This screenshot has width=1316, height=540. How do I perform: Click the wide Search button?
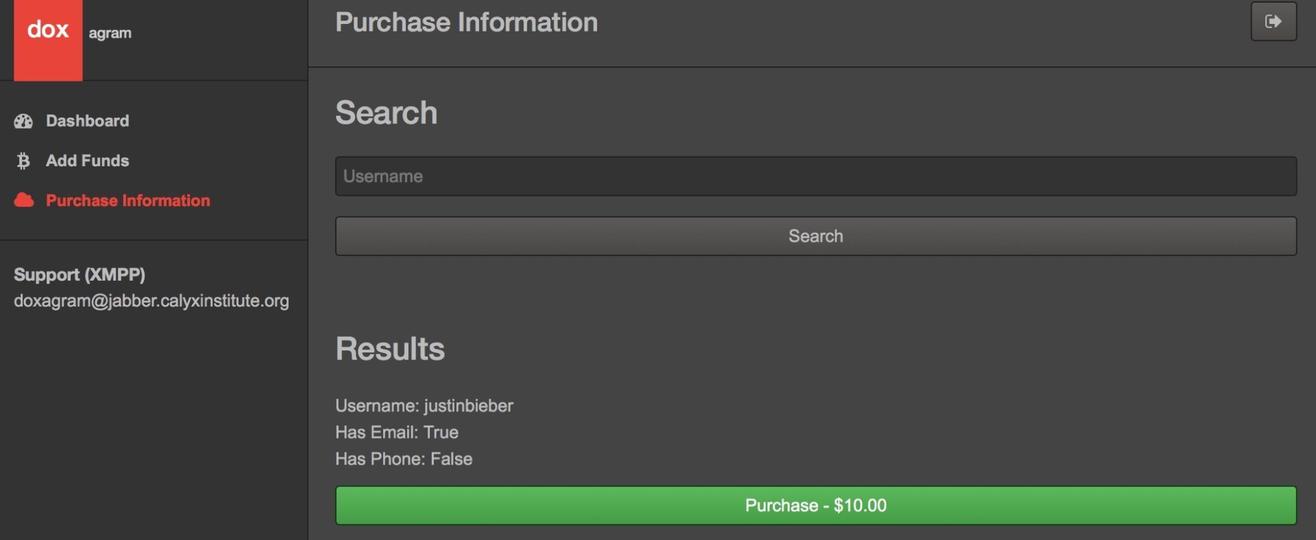[x=816, y=236]
